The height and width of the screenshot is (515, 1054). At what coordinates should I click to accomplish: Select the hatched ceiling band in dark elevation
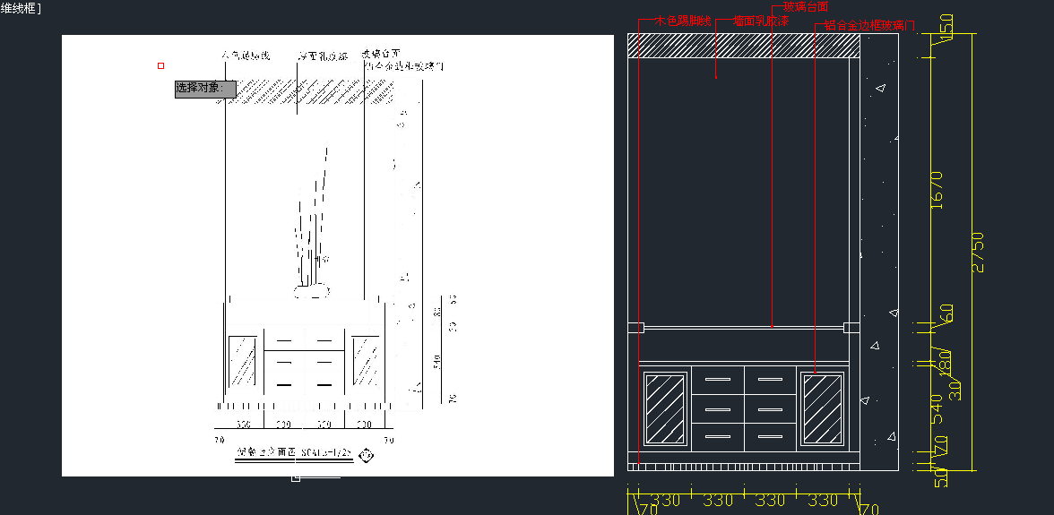[x=743, y=46]
